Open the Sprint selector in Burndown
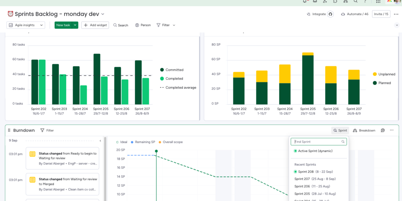 (x=340, y=130)
